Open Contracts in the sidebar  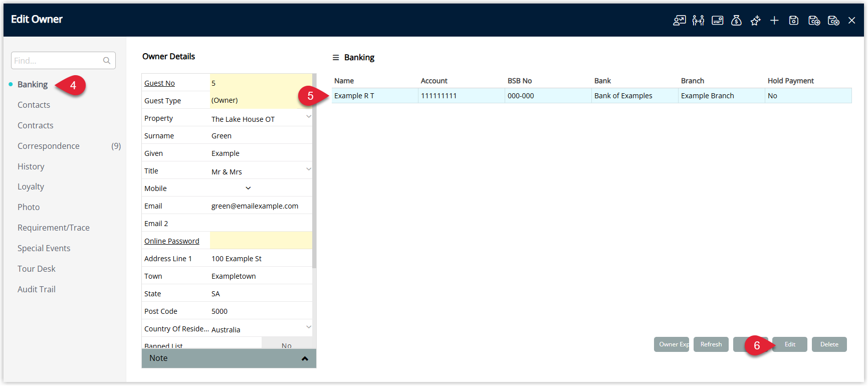[x=35, y=125]
